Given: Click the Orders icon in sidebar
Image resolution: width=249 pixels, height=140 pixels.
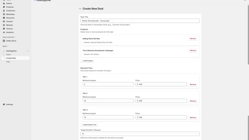Looking at the screenshot, I should click(4, 3).
